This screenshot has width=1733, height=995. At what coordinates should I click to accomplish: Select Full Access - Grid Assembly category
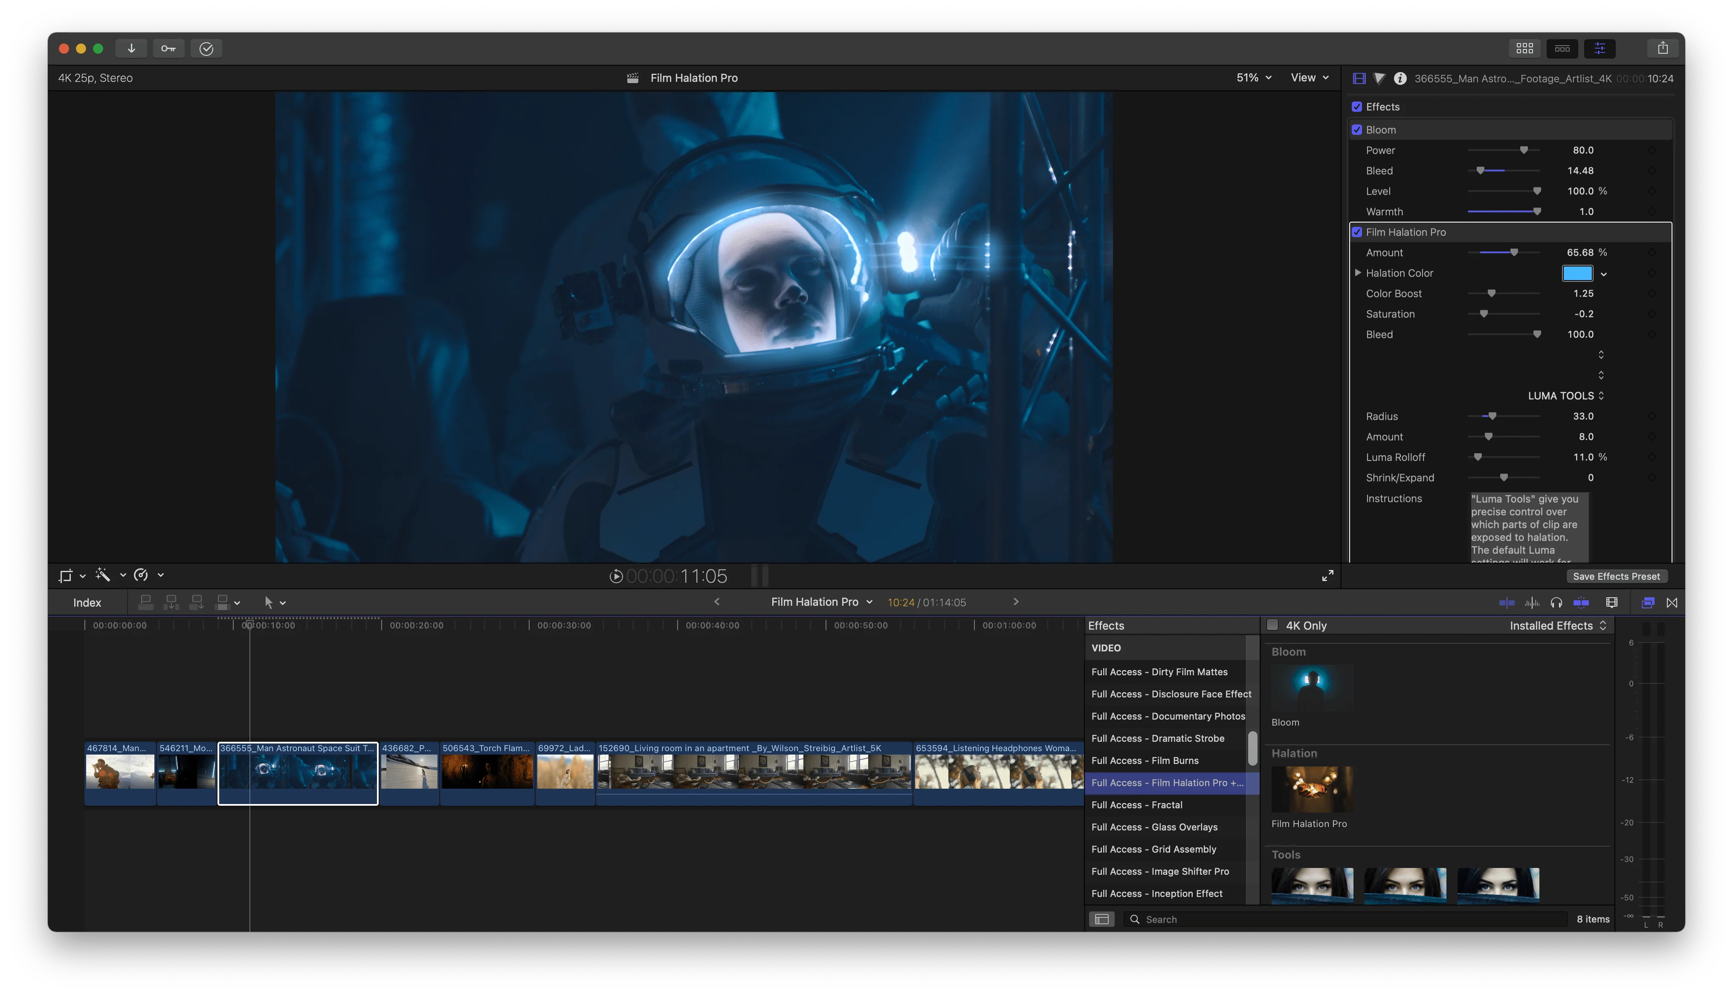click(1153, 850)
